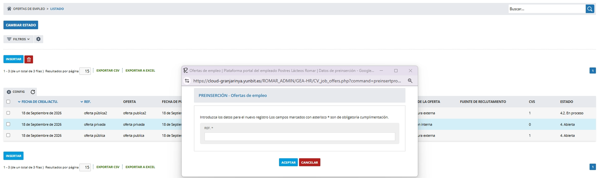Close the preinserción popup window
The height and width of the screenshot is (178, 601).
(410, 71)
